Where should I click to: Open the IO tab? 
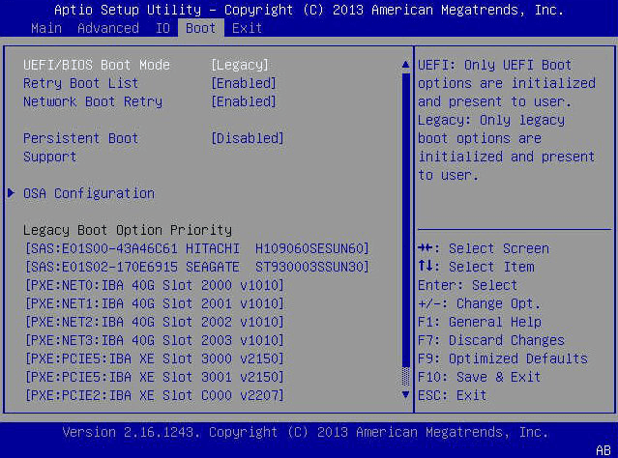(x=162, y=28)
